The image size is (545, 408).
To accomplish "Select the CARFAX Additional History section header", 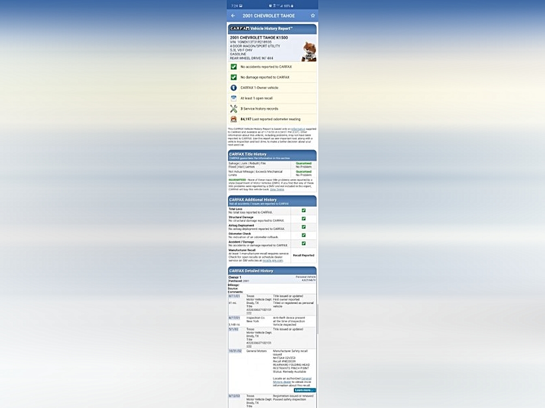I will tap(272, 201).
